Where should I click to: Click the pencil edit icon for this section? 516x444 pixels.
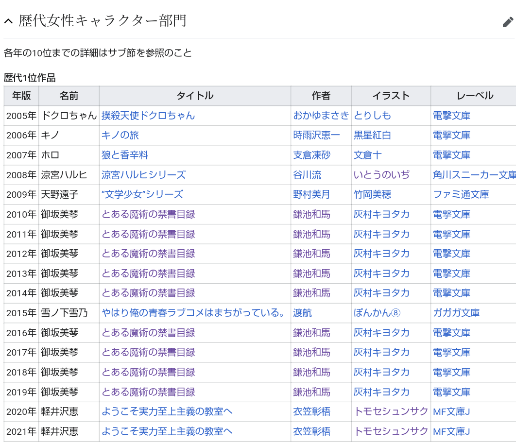coord(508,22)
